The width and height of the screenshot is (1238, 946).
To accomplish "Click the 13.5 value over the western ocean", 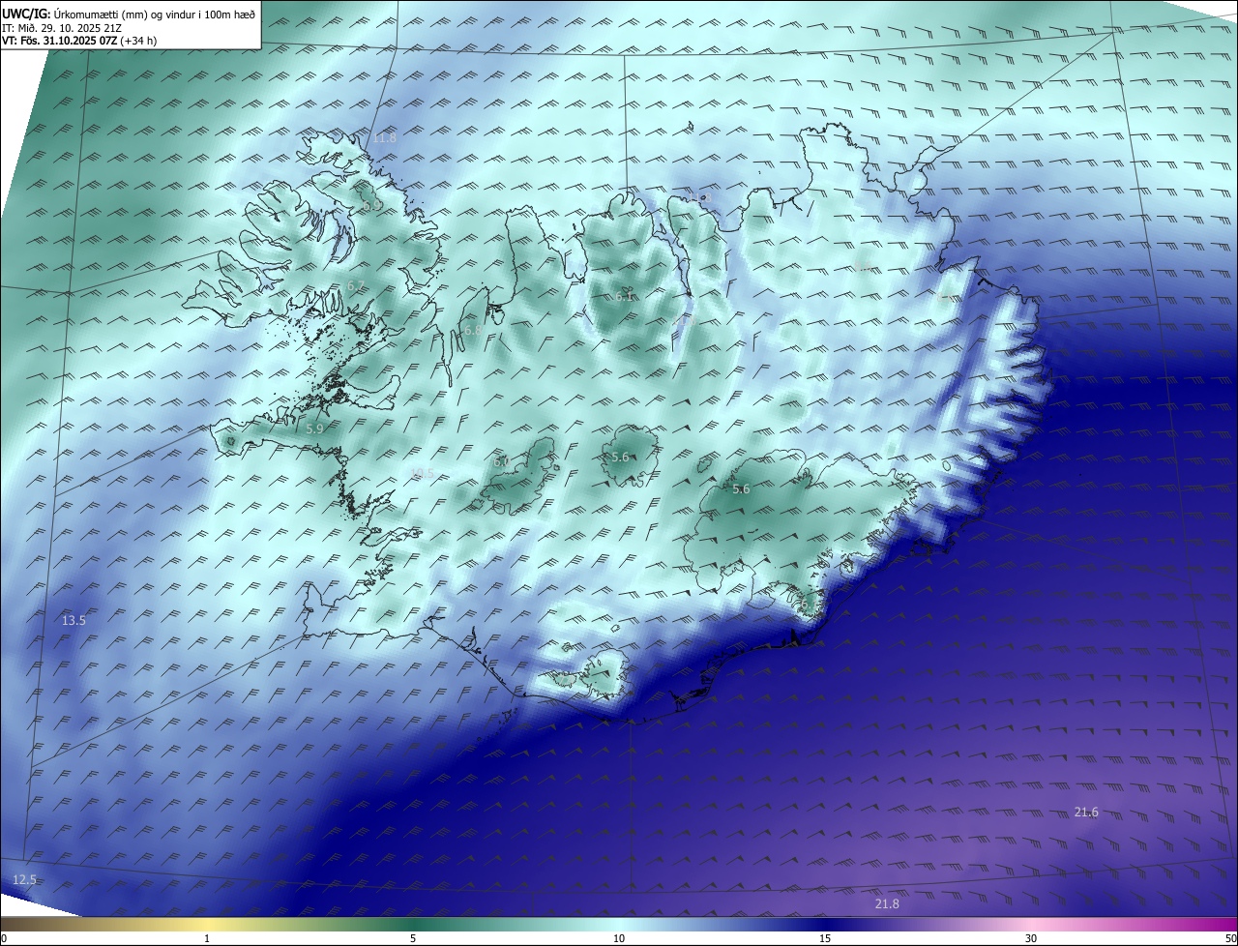I will [x=74, y=620].
